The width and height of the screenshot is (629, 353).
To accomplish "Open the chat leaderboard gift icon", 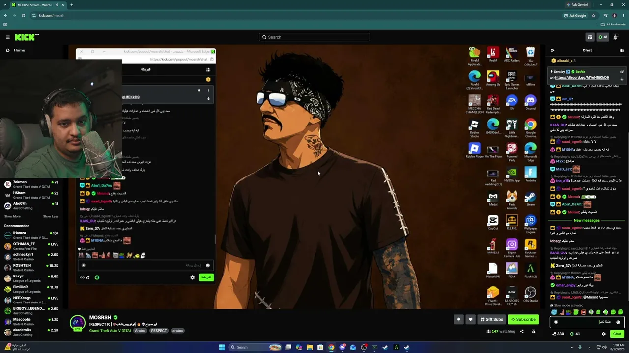I will [622, 50].
